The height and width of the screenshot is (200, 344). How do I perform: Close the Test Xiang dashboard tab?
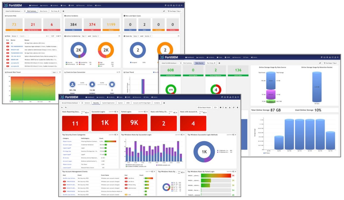(59, 11)
